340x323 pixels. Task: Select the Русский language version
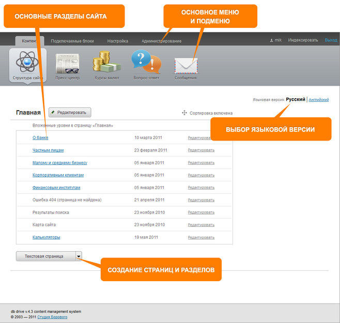pos(296,99)
